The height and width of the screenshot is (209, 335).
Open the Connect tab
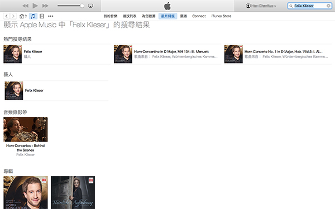[199, 16]
